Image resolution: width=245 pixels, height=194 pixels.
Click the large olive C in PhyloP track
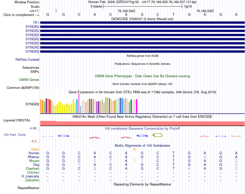tap(158, 135)
